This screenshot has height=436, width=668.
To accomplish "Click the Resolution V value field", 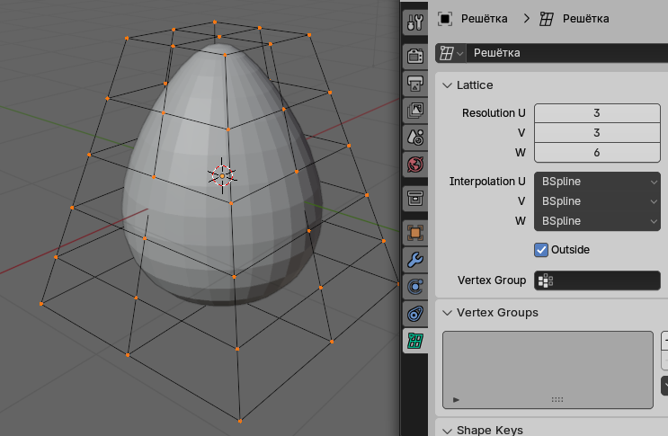I will [x=597, y=133].
